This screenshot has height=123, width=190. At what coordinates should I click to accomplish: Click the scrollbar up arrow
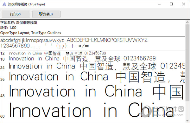187,22
